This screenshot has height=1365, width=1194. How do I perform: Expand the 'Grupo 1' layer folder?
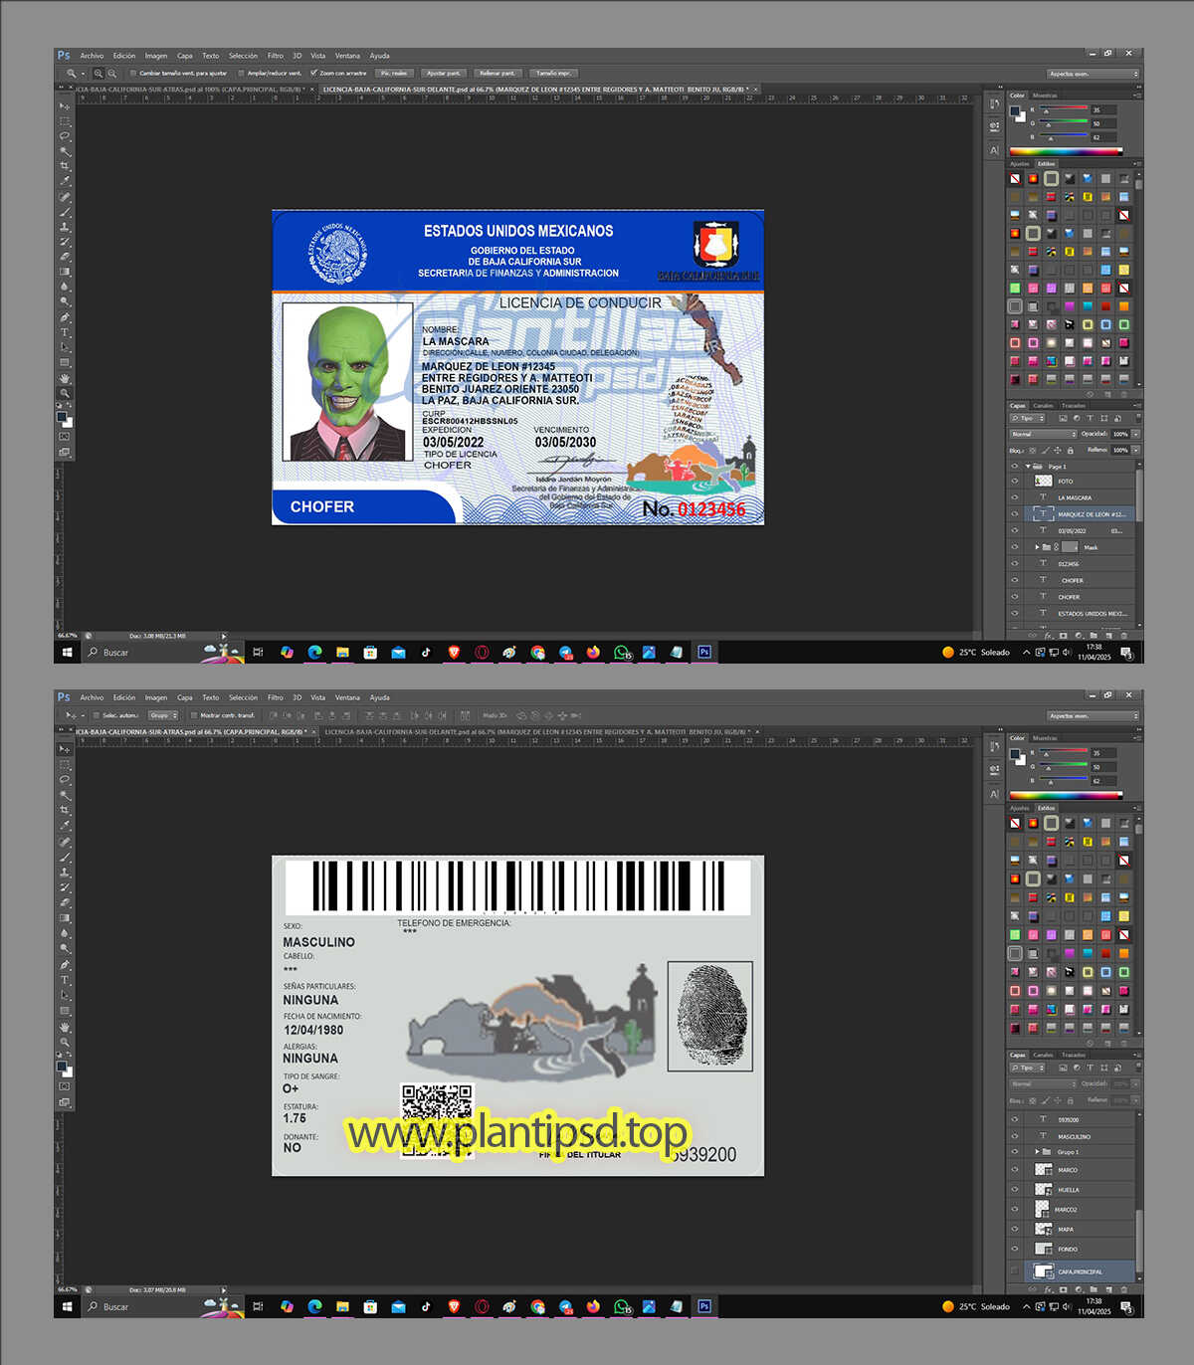tap(1038, 1152)
